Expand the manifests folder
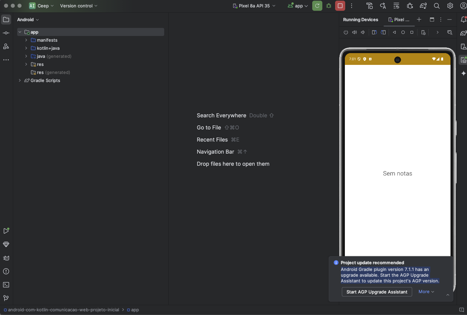The height and width of the screenshot is (315, 467). [x=26, y=40]
